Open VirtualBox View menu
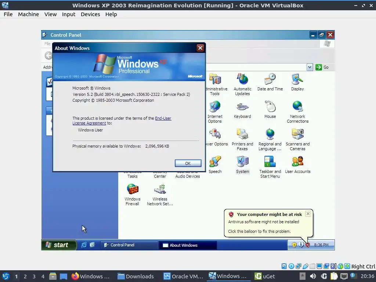This screenshot has width=376, height=282. 50,14
